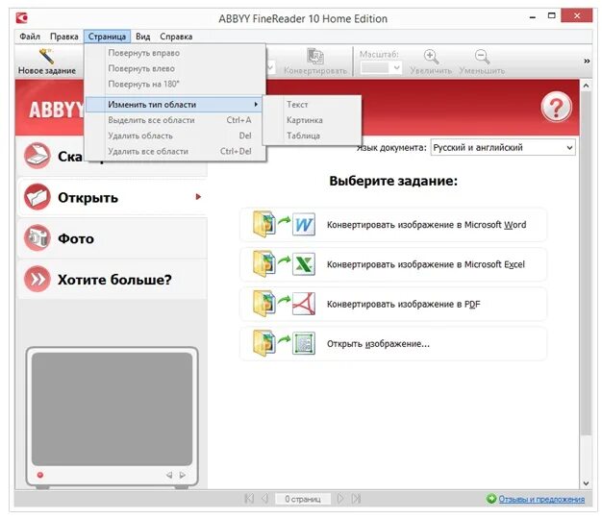Click the next arrow under preview pane
This screenshot has width=602, height=519.
coord(183,475)
